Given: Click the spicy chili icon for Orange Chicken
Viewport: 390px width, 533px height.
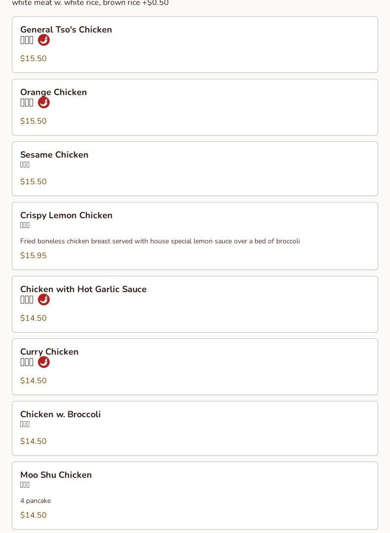Looking at the screenshot, I should tap(44, 103).
